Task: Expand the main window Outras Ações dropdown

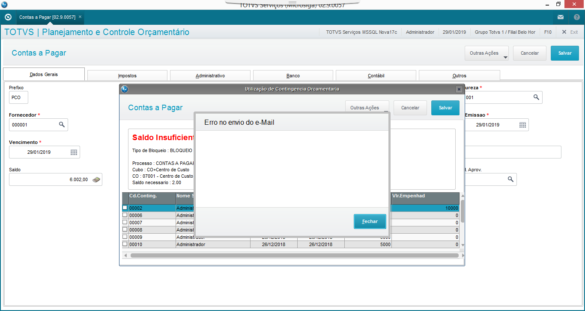Action: click(x=487, y=53)
